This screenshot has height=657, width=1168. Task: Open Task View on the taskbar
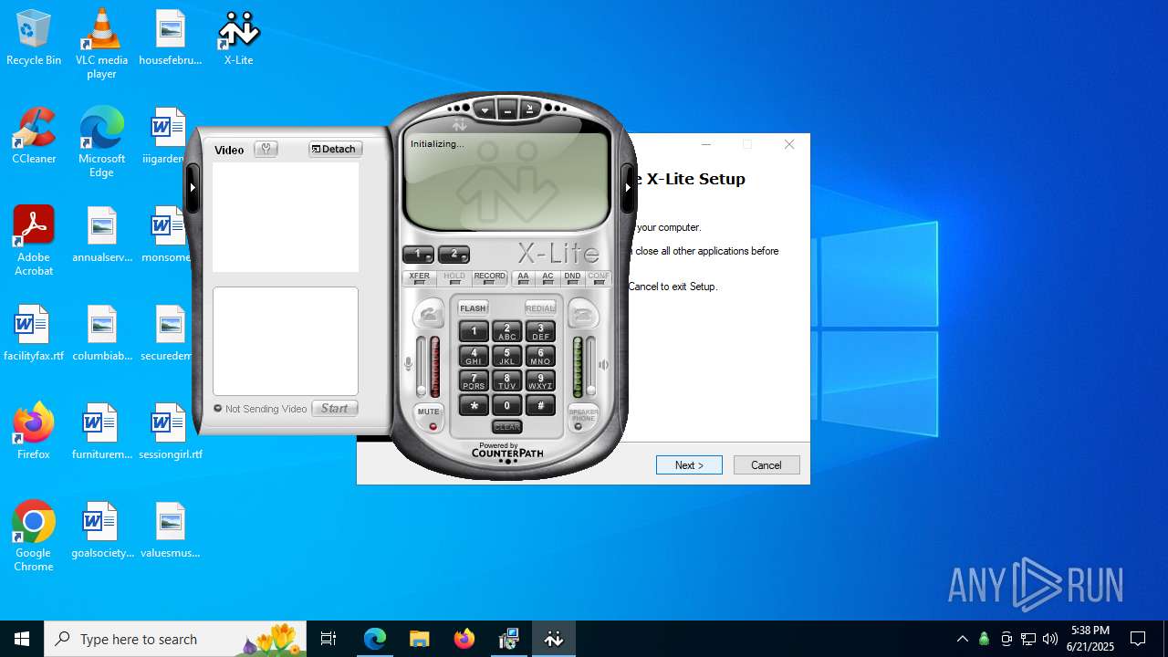click(328, 639)
